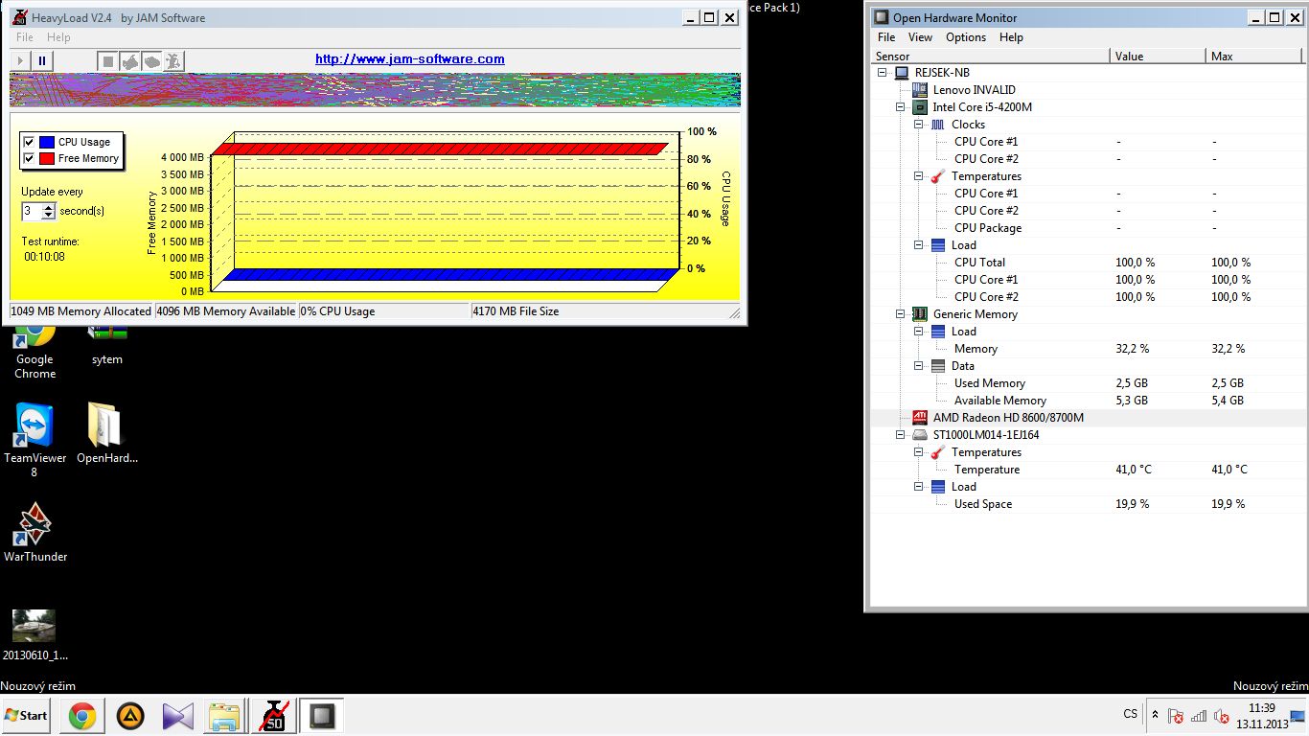Collapse the REJSEK-NB computer node
Screen dimensions: 1309x736
click(883, 73)
